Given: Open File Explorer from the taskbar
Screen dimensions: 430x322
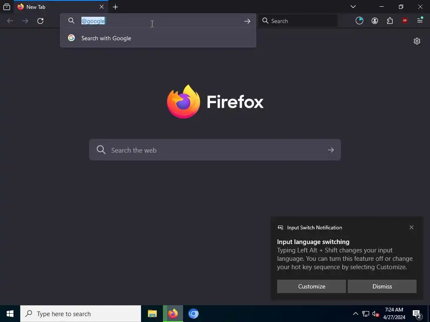Looking at the screenshot, I should coord(152,314).
